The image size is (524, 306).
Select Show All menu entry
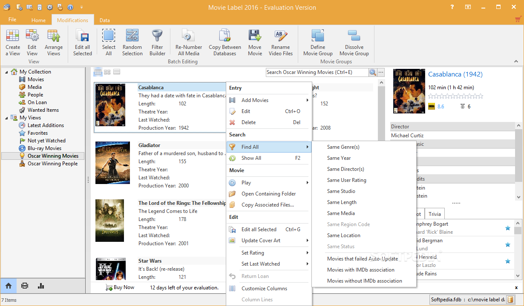[268, 158]
